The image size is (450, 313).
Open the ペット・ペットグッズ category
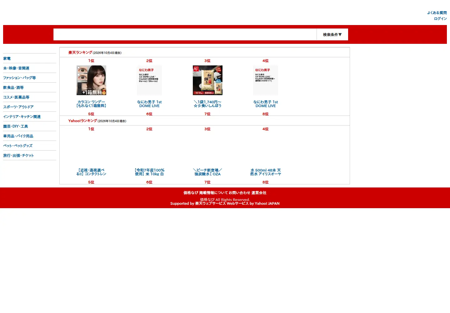coord(18,146)
